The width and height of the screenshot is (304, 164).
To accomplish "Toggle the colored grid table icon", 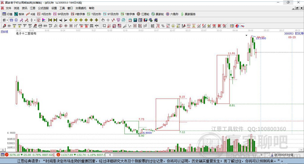I will (232, 26).
